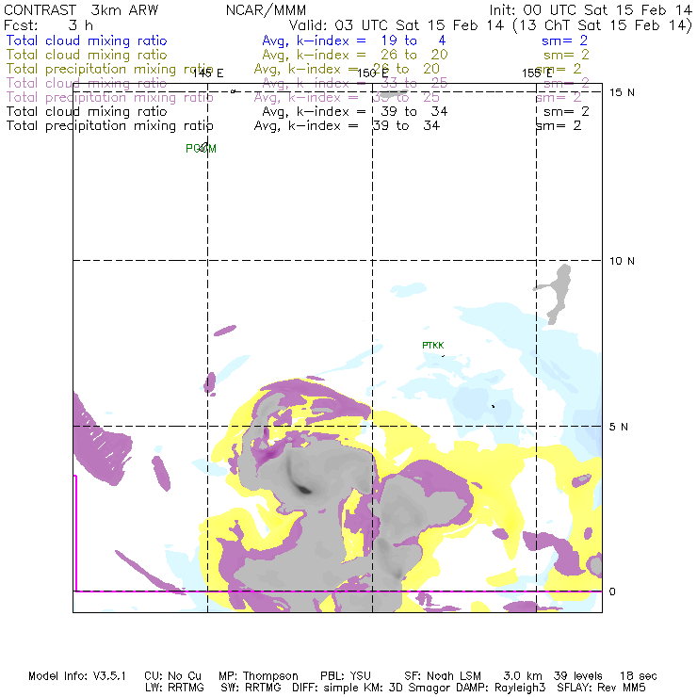Viewport: 697px width, 697px height.
Task: Click the '145 E' longitude label
Action: [x=208, y=73]
